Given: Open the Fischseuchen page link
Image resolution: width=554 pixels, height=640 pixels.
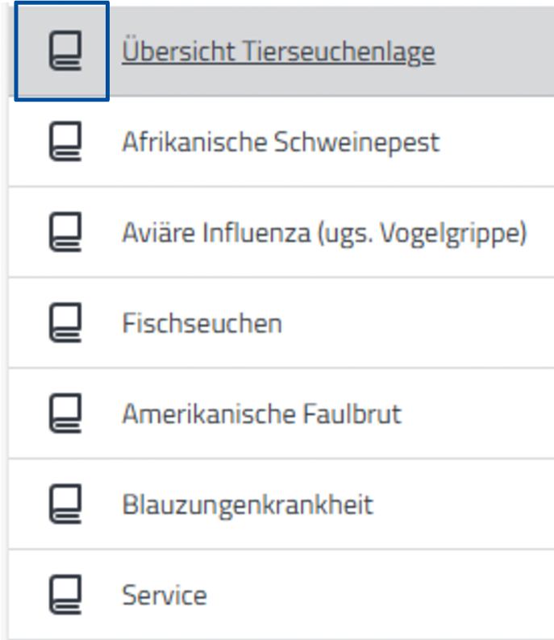Looking at the screenshot, I should 202,324.
